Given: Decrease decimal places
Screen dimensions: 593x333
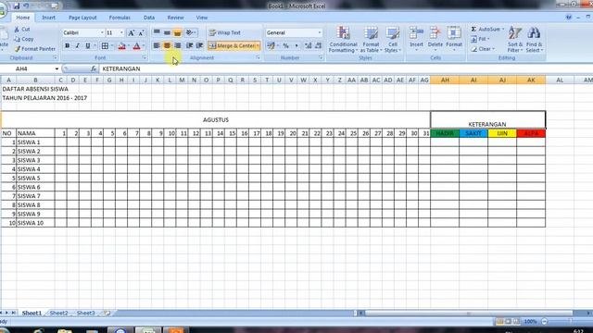Looking at the screenshot, I should point(318,45).
